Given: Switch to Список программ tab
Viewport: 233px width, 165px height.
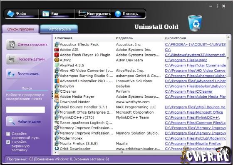Looking at the screenshot, I should click(20, 29).
